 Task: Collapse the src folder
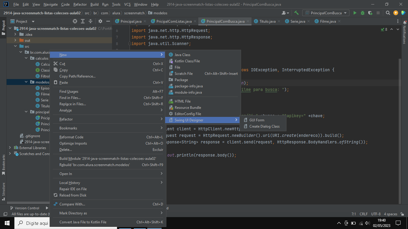pyautogui.click(x=16, y=47)
